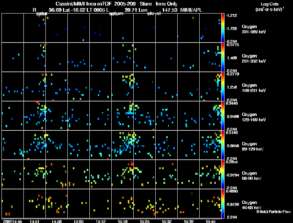Image resolution: width=293 pixels, height=223 pixels.
Task: Click the 15:05 time axis label
Action: pyautogui.click(x=79, y=222)
